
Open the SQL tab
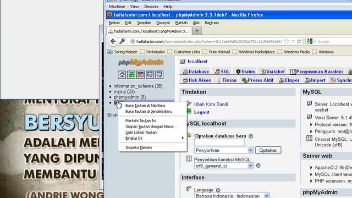pos(222,71)
